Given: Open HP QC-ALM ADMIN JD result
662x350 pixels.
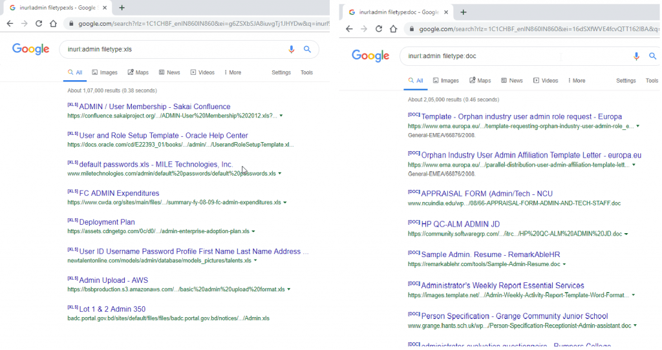Looking at the screenshot, I should (x=460, y=224).
